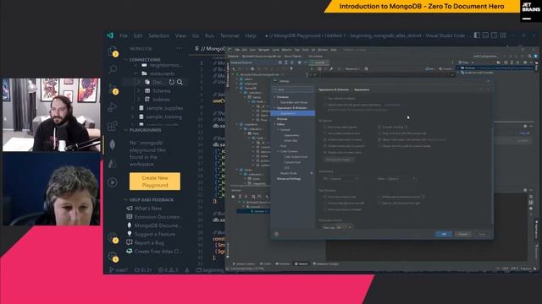Refresh the Documents collection row
Viewport: 542px width, 304px height.
coord(172,82)
